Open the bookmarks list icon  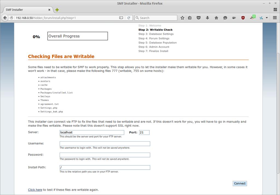coord(190,18)
